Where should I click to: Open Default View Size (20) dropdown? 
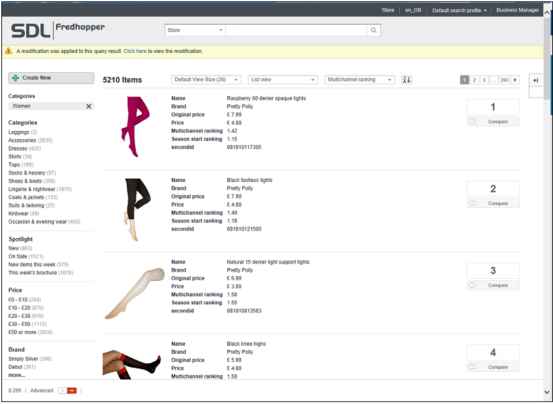tap(207, 80)
